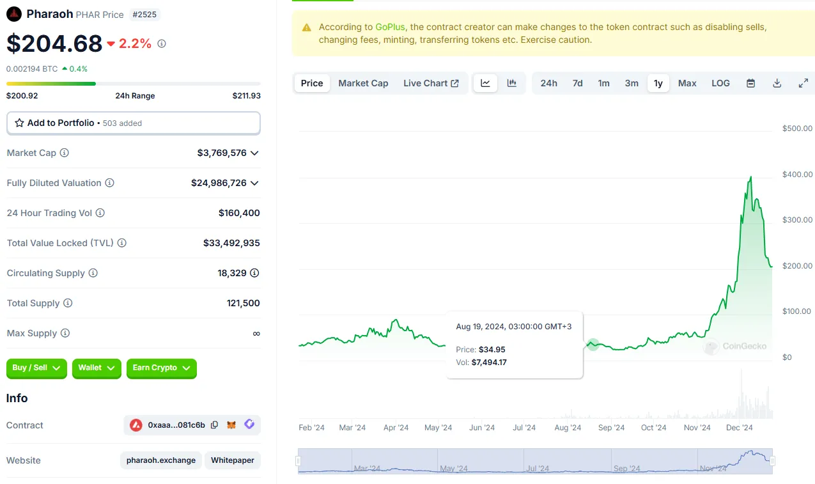Copy the contract address
815x484 pixels.
tap(215, 425)
